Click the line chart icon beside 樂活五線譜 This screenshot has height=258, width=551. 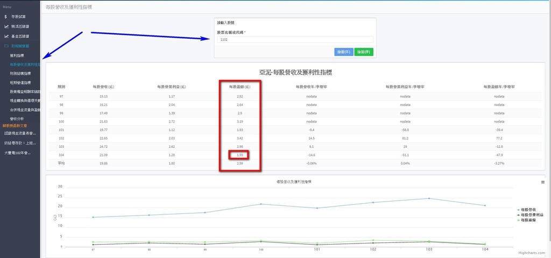tap(6, 26)
